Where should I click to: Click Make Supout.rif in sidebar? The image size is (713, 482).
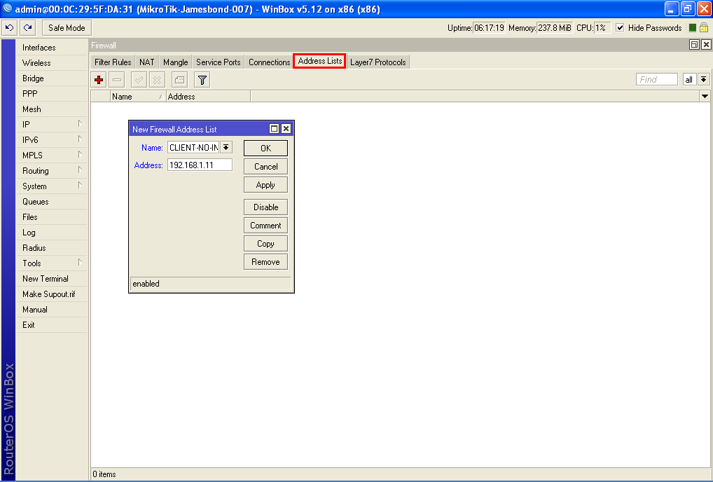click(x=52, y=294)
